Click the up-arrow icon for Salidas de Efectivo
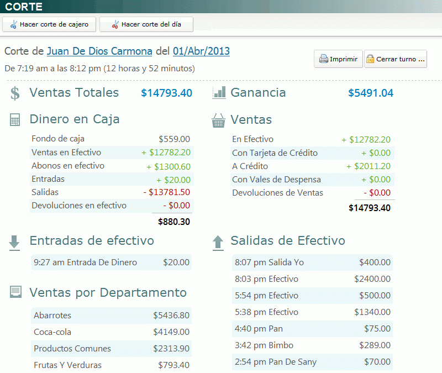 [x=218, y=241]
